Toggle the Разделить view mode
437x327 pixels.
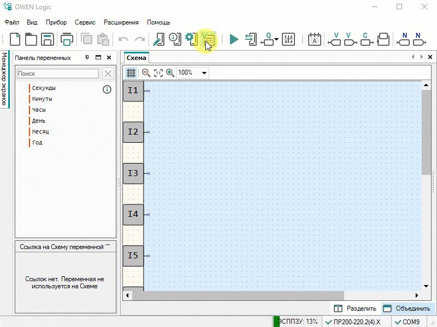355,308
